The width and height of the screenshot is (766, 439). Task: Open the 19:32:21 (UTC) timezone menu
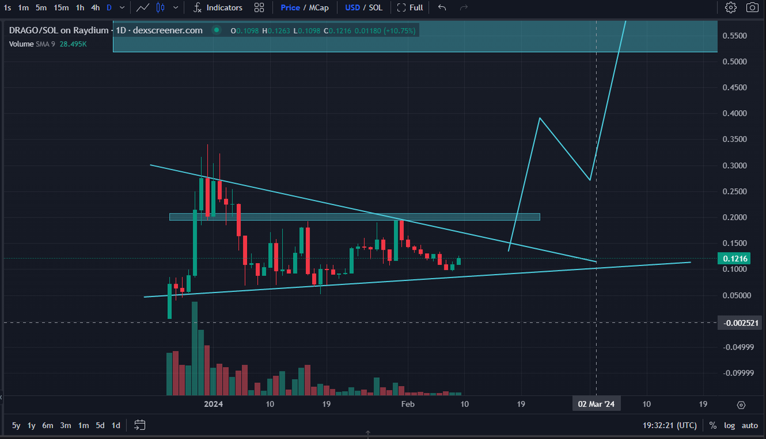pyautogui.click(x=669, y=425)
